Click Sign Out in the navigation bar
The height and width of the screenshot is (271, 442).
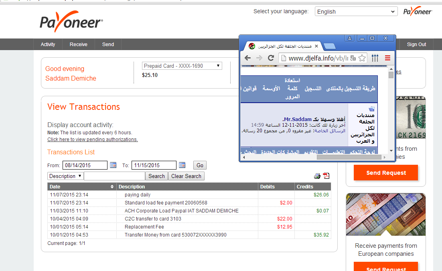coord(416,44)
